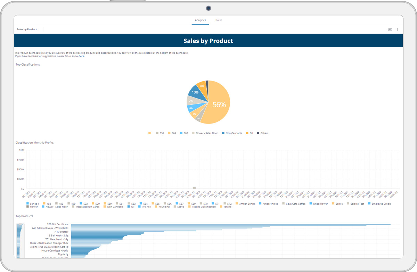The width and height of the screenshot is (417, 272).
Task: Toggle Rounding legend entry
Action: point(162,207)
